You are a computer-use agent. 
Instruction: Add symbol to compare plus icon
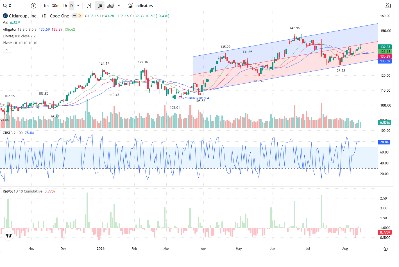(33, 6)
